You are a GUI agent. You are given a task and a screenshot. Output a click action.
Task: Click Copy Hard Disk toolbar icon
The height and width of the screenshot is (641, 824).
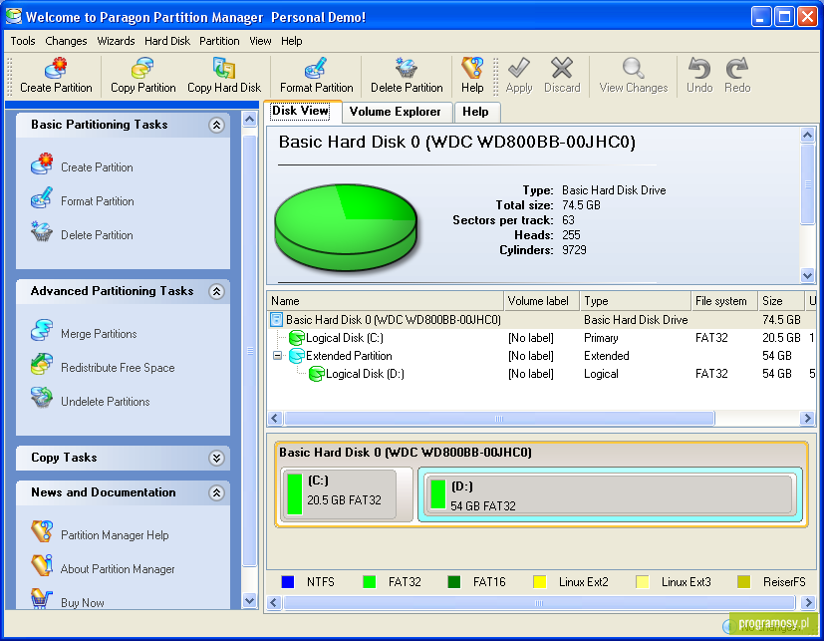[224, 69]
